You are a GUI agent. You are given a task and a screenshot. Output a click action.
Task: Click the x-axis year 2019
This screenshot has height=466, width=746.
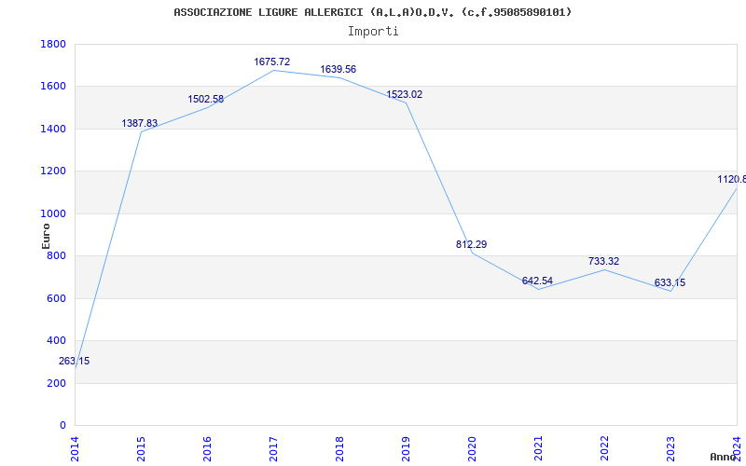pos(406,448)
